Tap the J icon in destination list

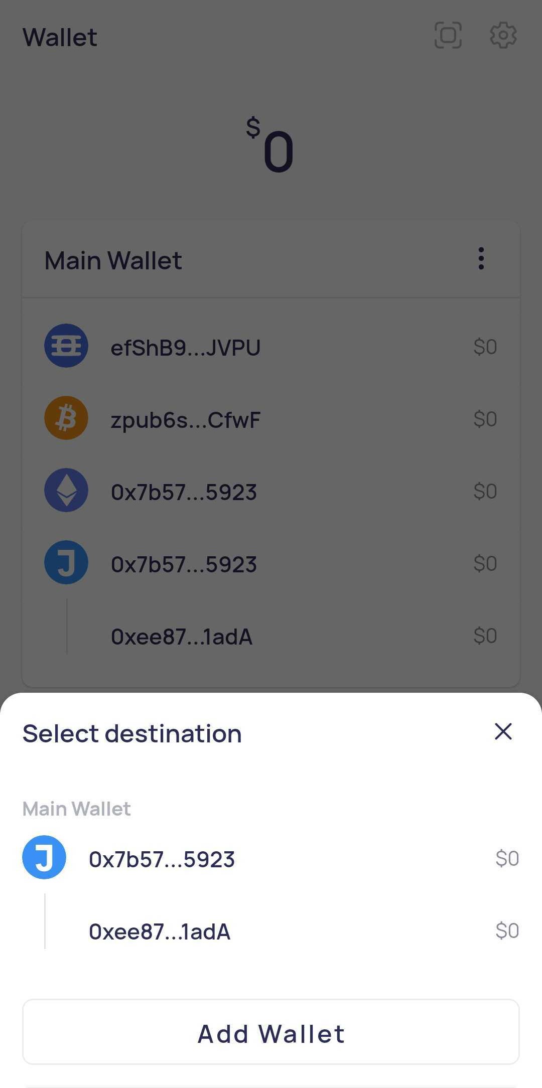(44, 857)
